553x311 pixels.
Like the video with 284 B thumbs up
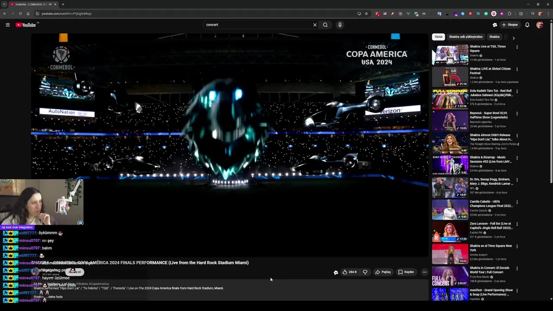pyautogui.click(x=350, y=272)
